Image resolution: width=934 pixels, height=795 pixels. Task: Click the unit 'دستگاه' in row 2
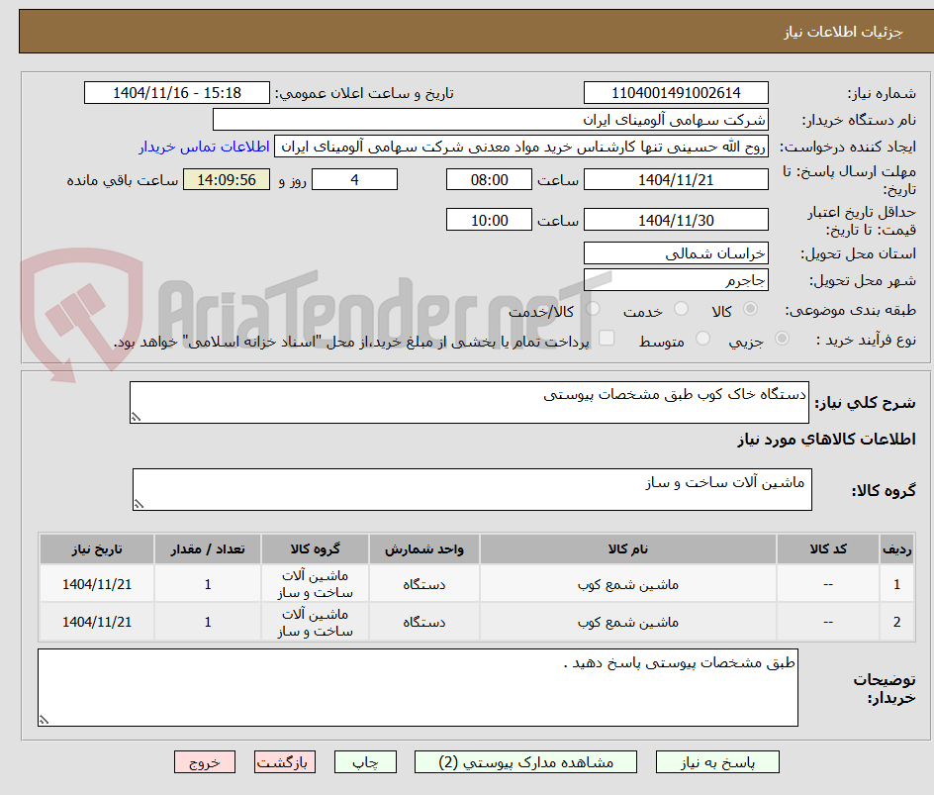click(x=424, y=622)
